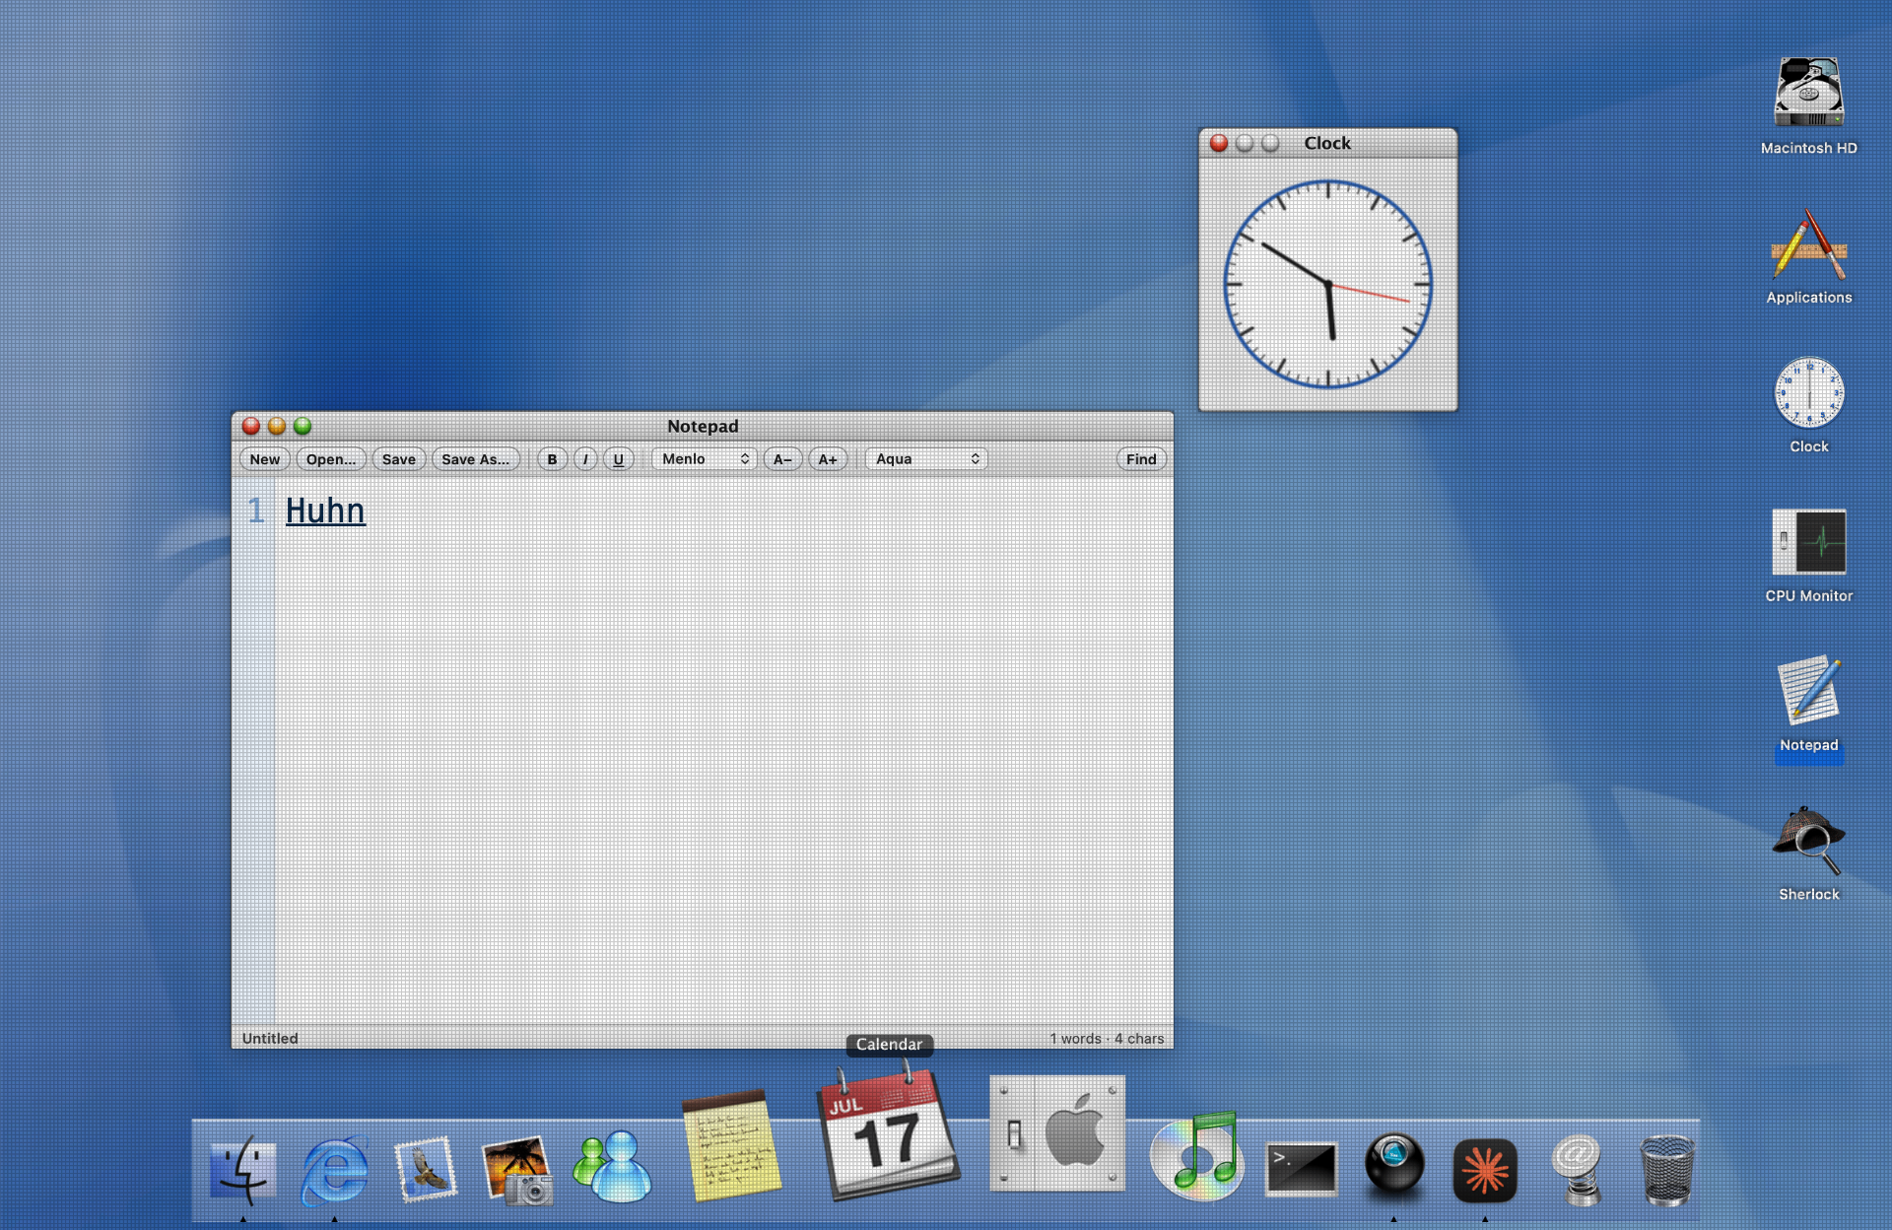This screenshot has height=1230, width=1892.
Task: Launch iTunes from the dock
Action: tap(1196, 1157)
